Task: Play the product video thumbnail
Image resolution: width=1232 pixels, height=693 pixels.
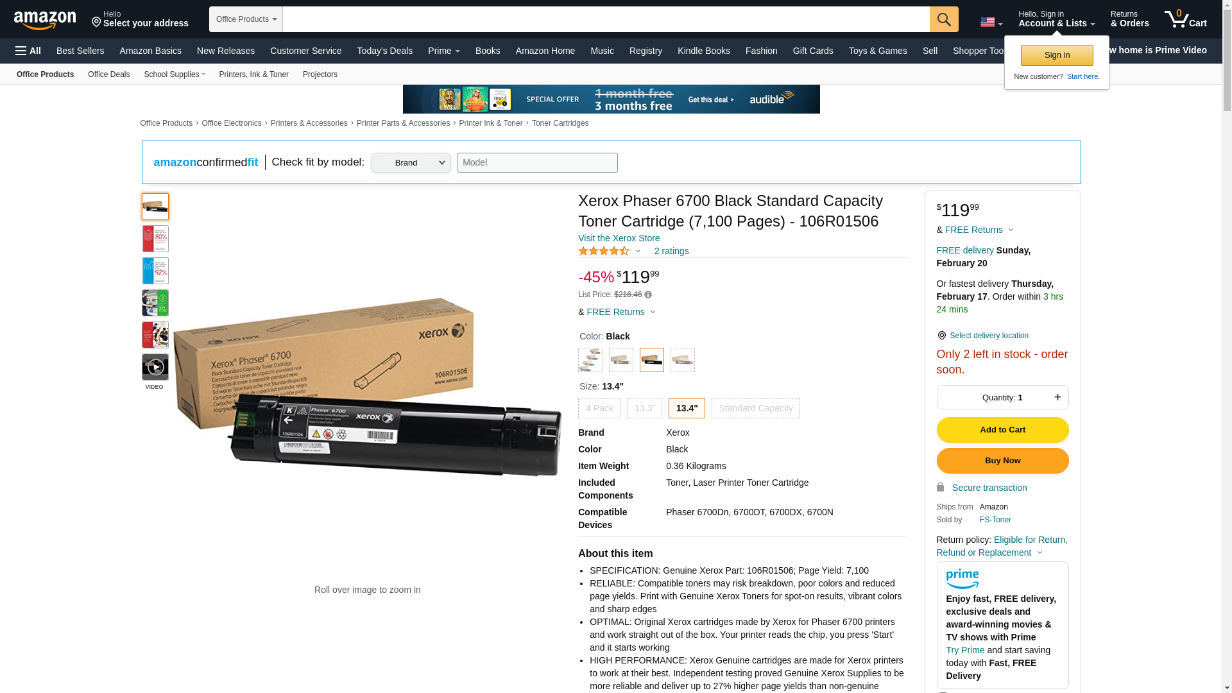Action: [x=155, y=367]
